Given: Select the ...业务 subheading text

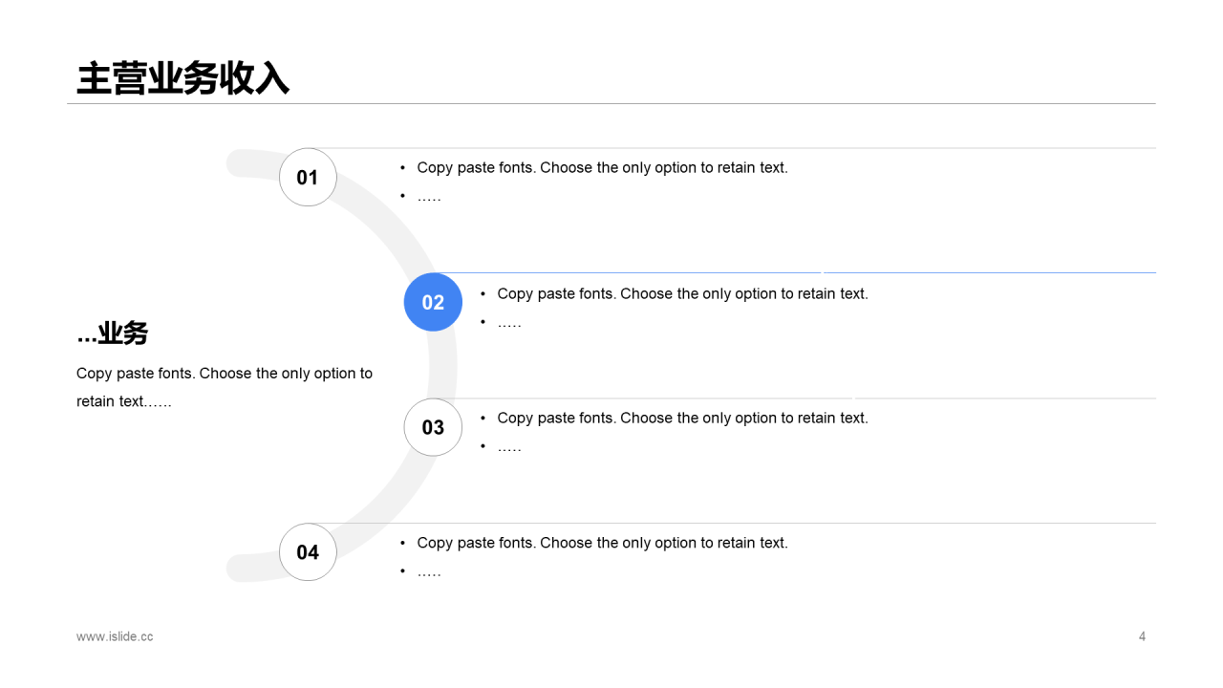Looking at the screenshot, I should (x=113, y=333).
